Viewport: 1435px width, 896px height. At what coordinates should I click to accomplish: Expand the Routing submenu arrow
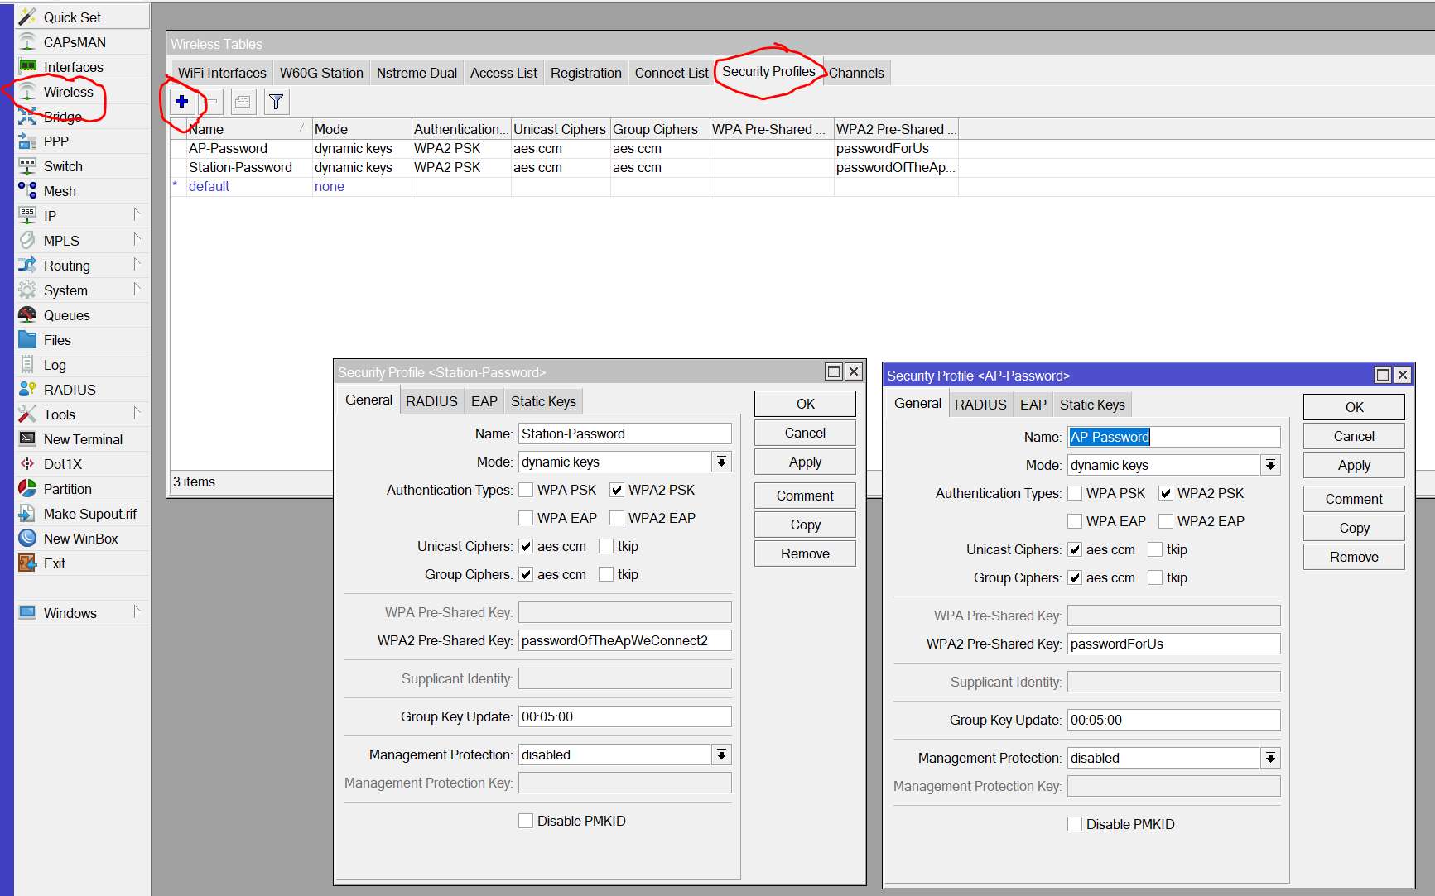(x=137, y=265)
